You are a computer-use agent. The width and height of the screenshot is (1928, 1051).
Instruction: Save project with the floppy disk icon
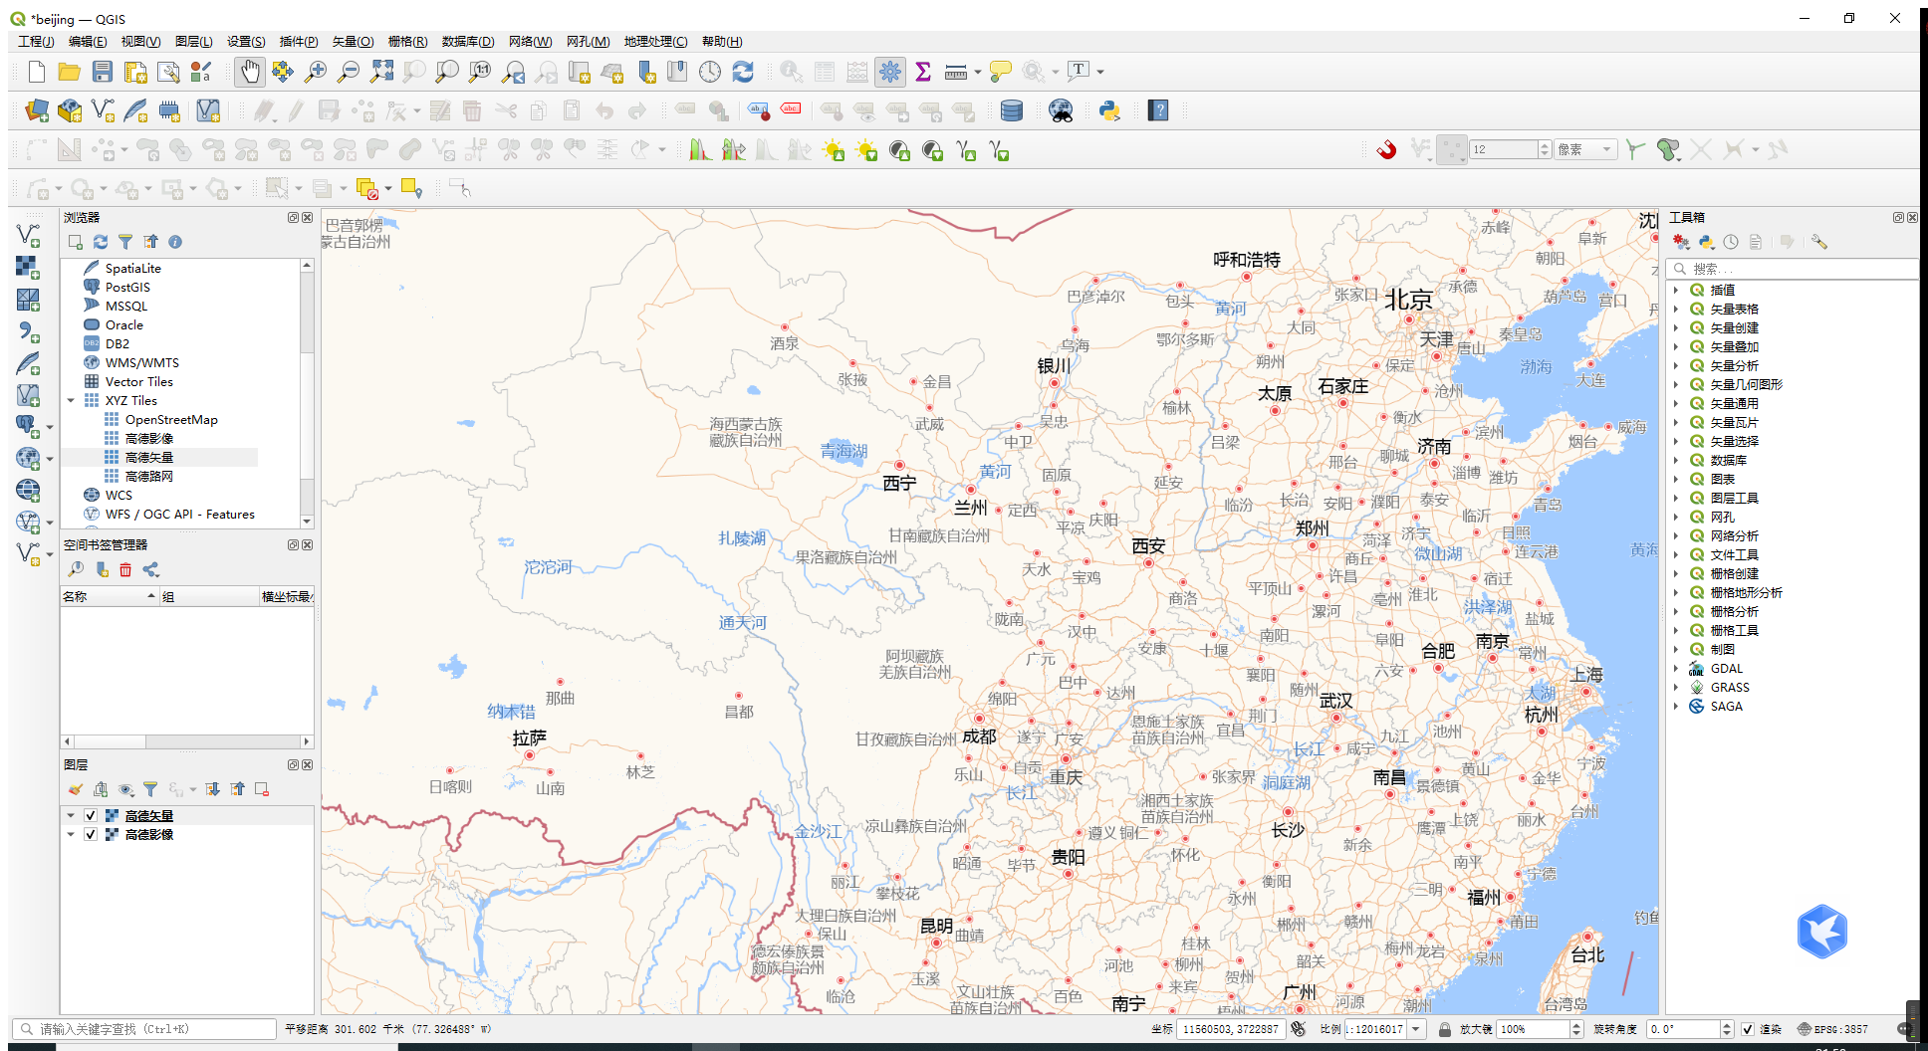tap(103, 72)
